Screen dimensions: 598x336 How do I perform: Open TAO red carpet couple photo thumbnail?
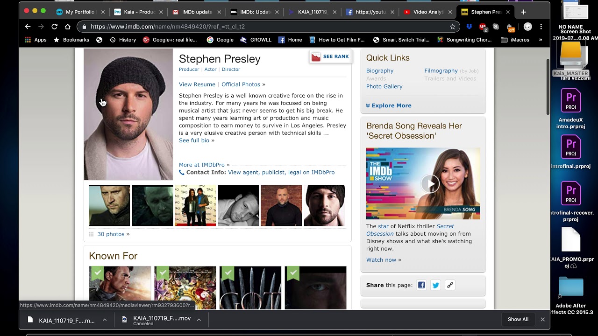point(195,206)
